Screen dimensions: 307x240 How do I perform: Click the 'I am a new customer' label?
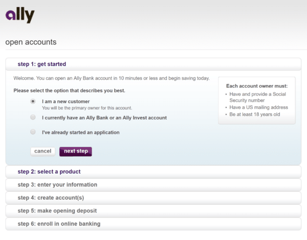pyautogui.click(x=66, y=102)
